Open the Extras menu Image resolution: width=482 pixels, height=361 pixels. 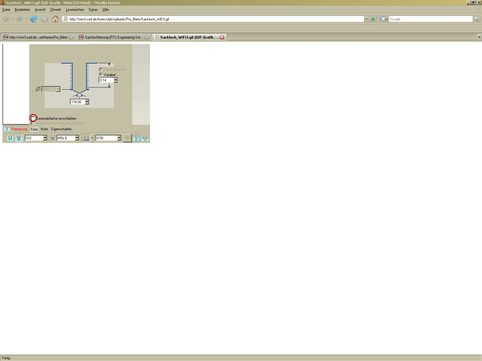point(93,10)
